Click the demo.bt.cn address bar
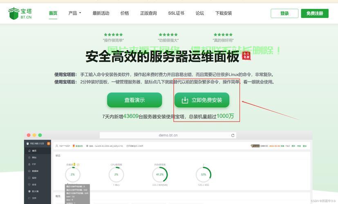This screenshot has height=204, width=338. coord(168,135)
